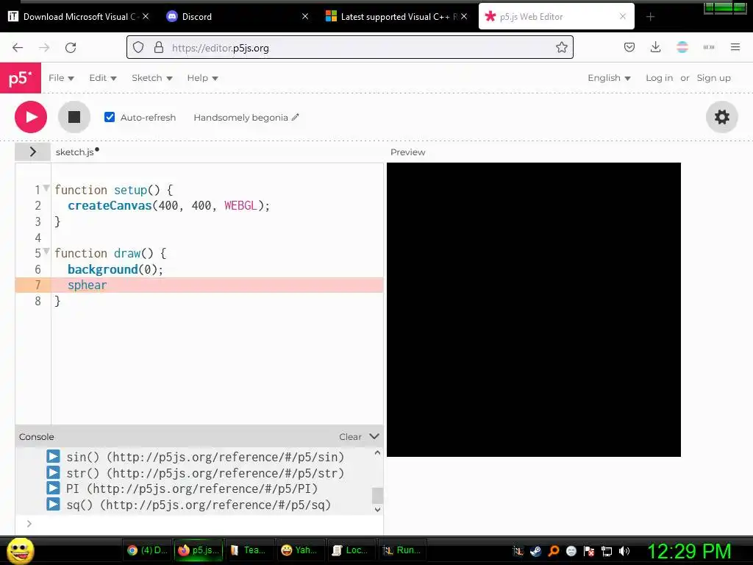Click the Pocket save icon
The height and width of the screenshot is (565, 753).
click(x=629, y=47)
